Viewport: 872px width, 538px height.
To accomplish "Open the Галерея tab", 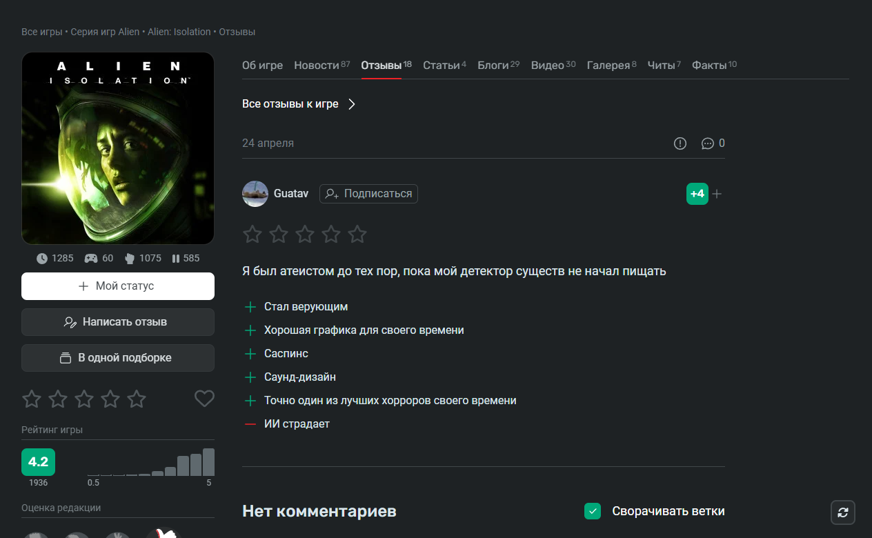I will coord(611,66).
